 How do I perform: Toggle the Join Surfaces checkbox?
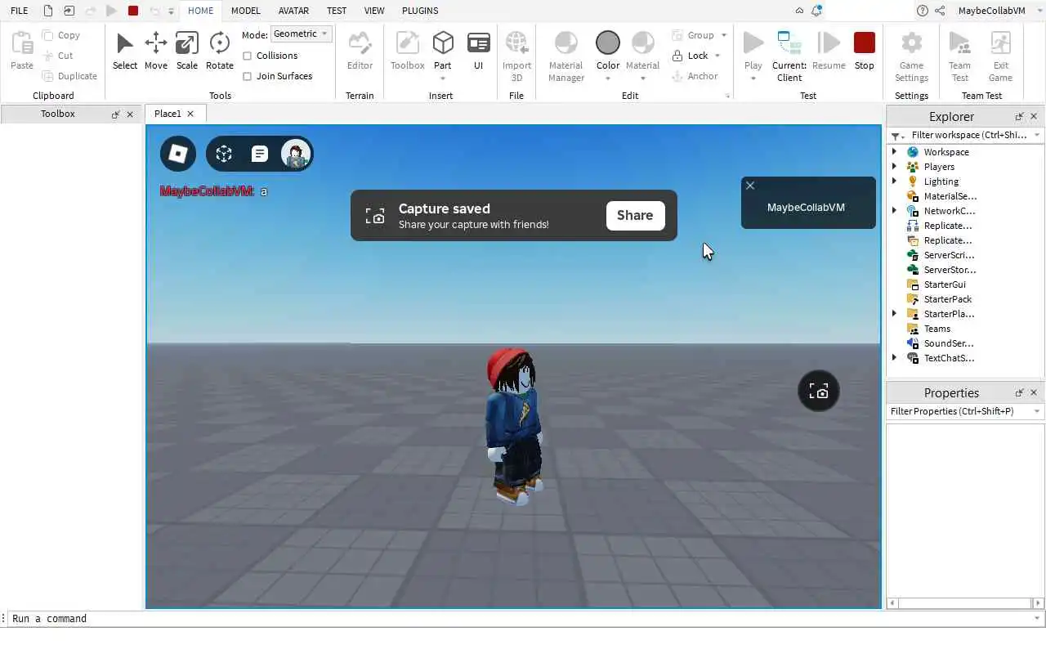coord(248,76)
